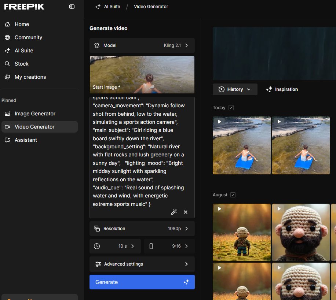
Task: Click the Generate button
Action: pos(142,282)
